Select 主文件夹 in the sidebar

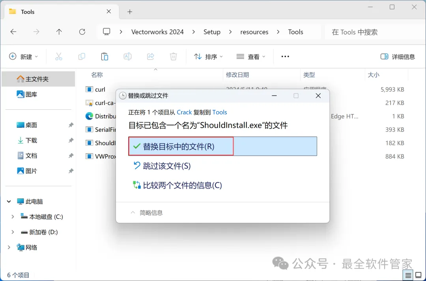click(38, 79)
